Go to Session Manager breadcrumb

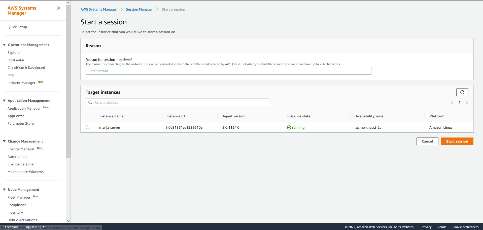pos(139,9)
